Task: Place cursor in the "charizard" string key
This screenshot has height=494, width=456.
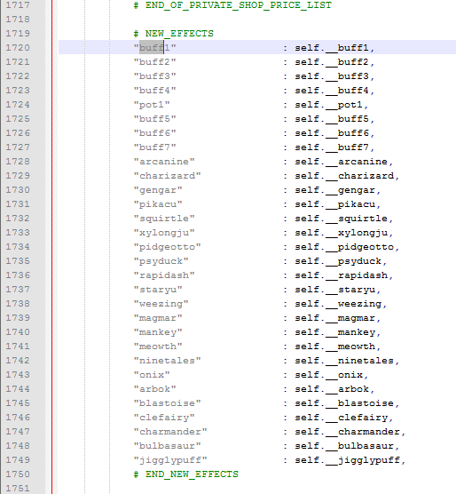Action: [167, 176]
